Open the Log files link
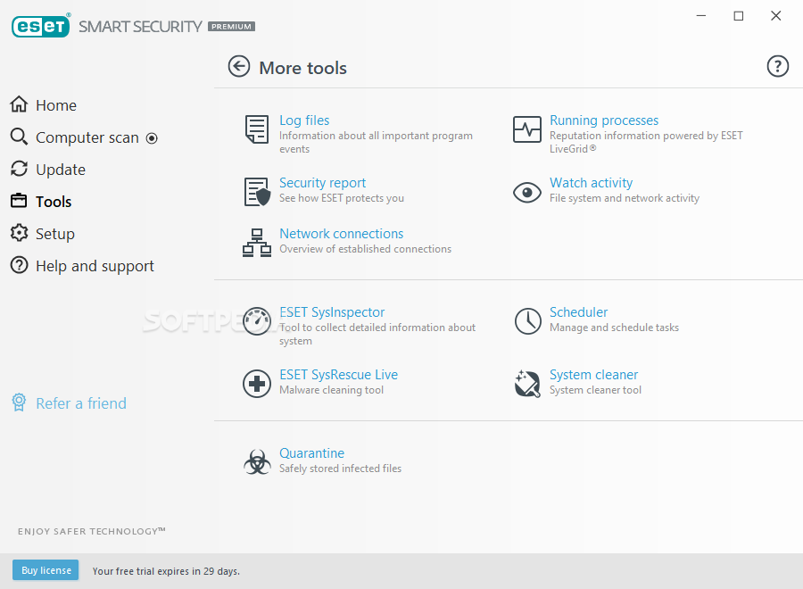 [304, 120]
